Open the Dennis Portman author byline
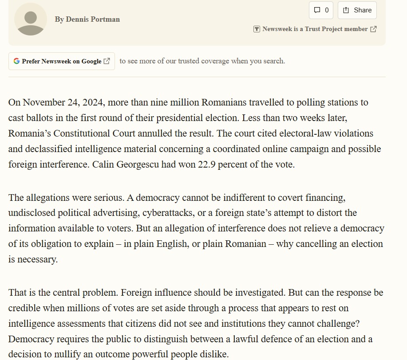 coord(87,20)
